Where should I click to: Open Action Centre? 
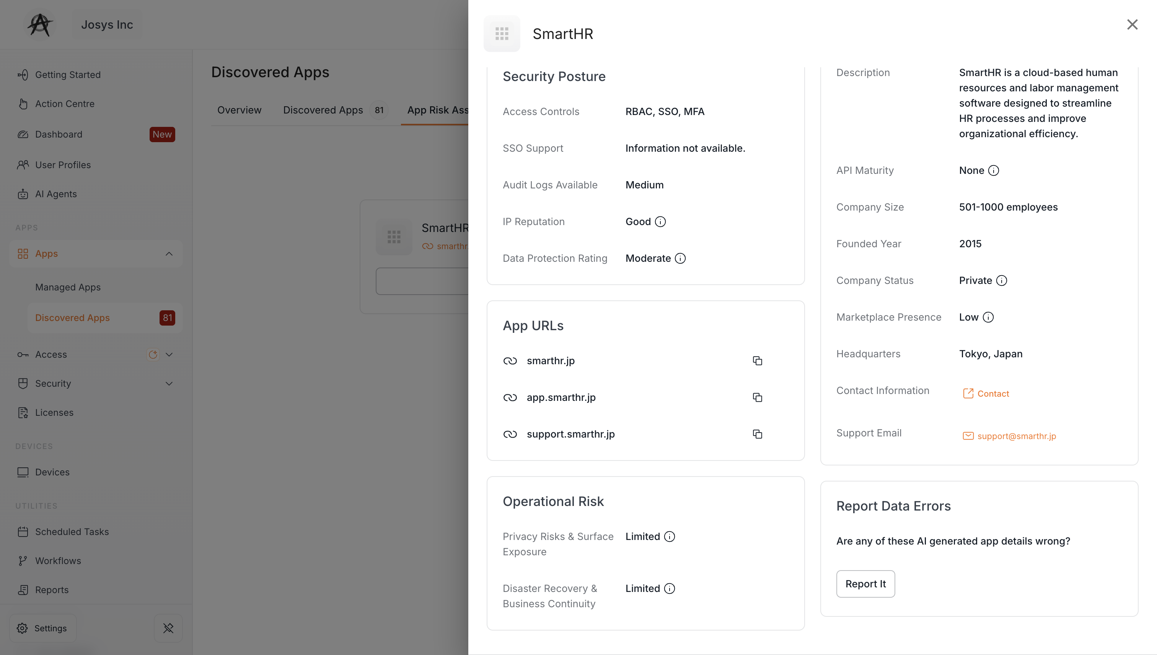(x=96, y=104)
